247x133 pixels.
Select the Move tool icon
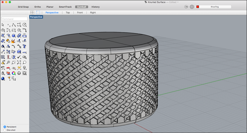(3, 52)
